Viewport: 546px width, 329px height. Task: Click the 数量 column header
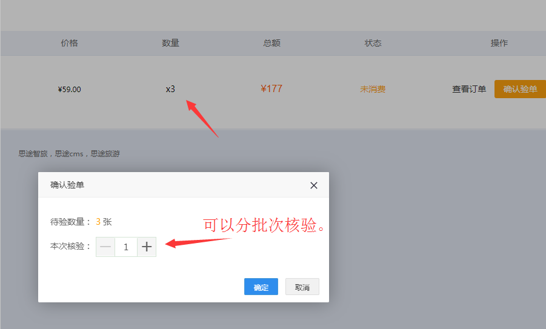coord(171,43)
